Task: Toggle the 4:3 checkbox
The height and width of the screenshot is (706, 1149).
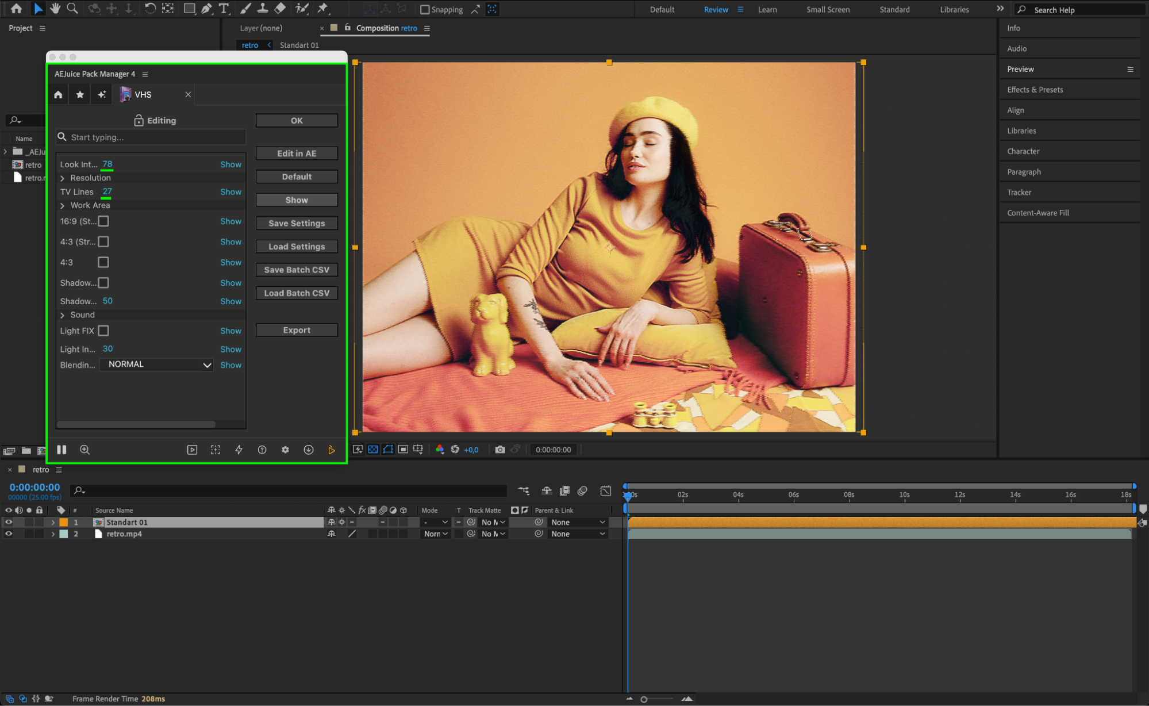Action: click(x=103, y=262)
